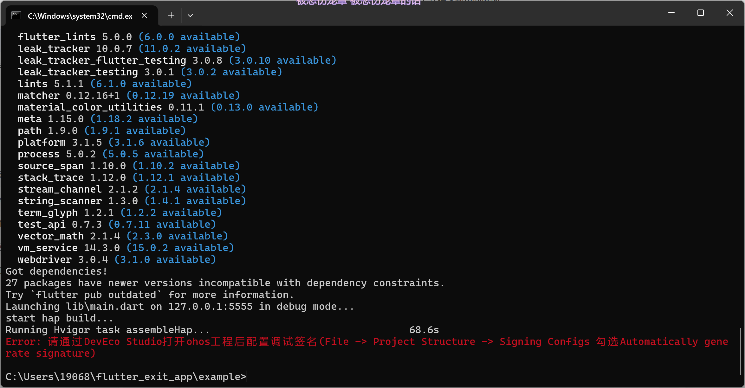Close the terminal window
This screenshot has width=745, height=388.
coord(730,13)
